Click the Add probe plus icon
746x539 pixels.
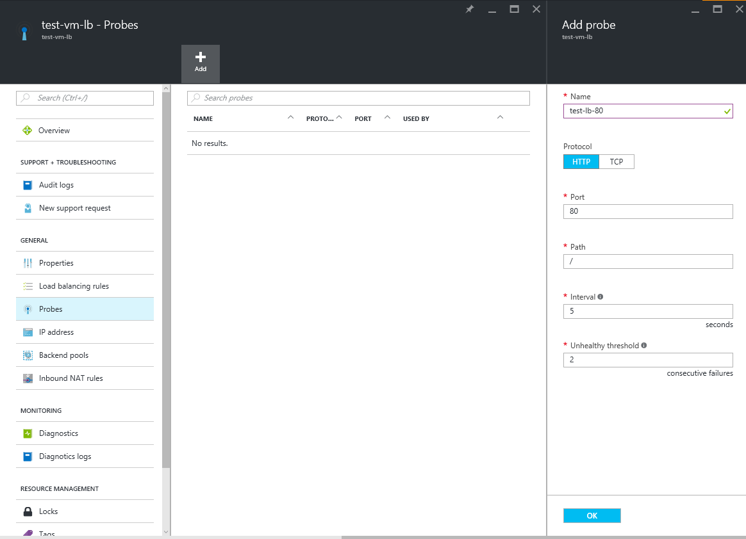point(201,58)
